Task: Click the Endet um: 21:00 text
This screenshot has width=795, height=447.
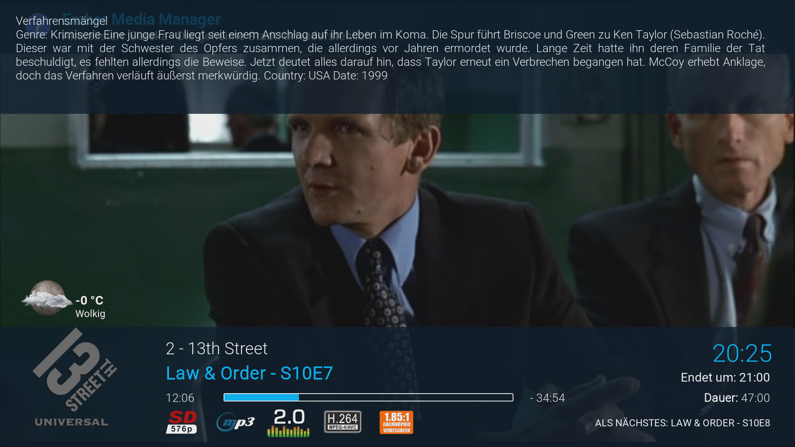Action: [725, 377]
